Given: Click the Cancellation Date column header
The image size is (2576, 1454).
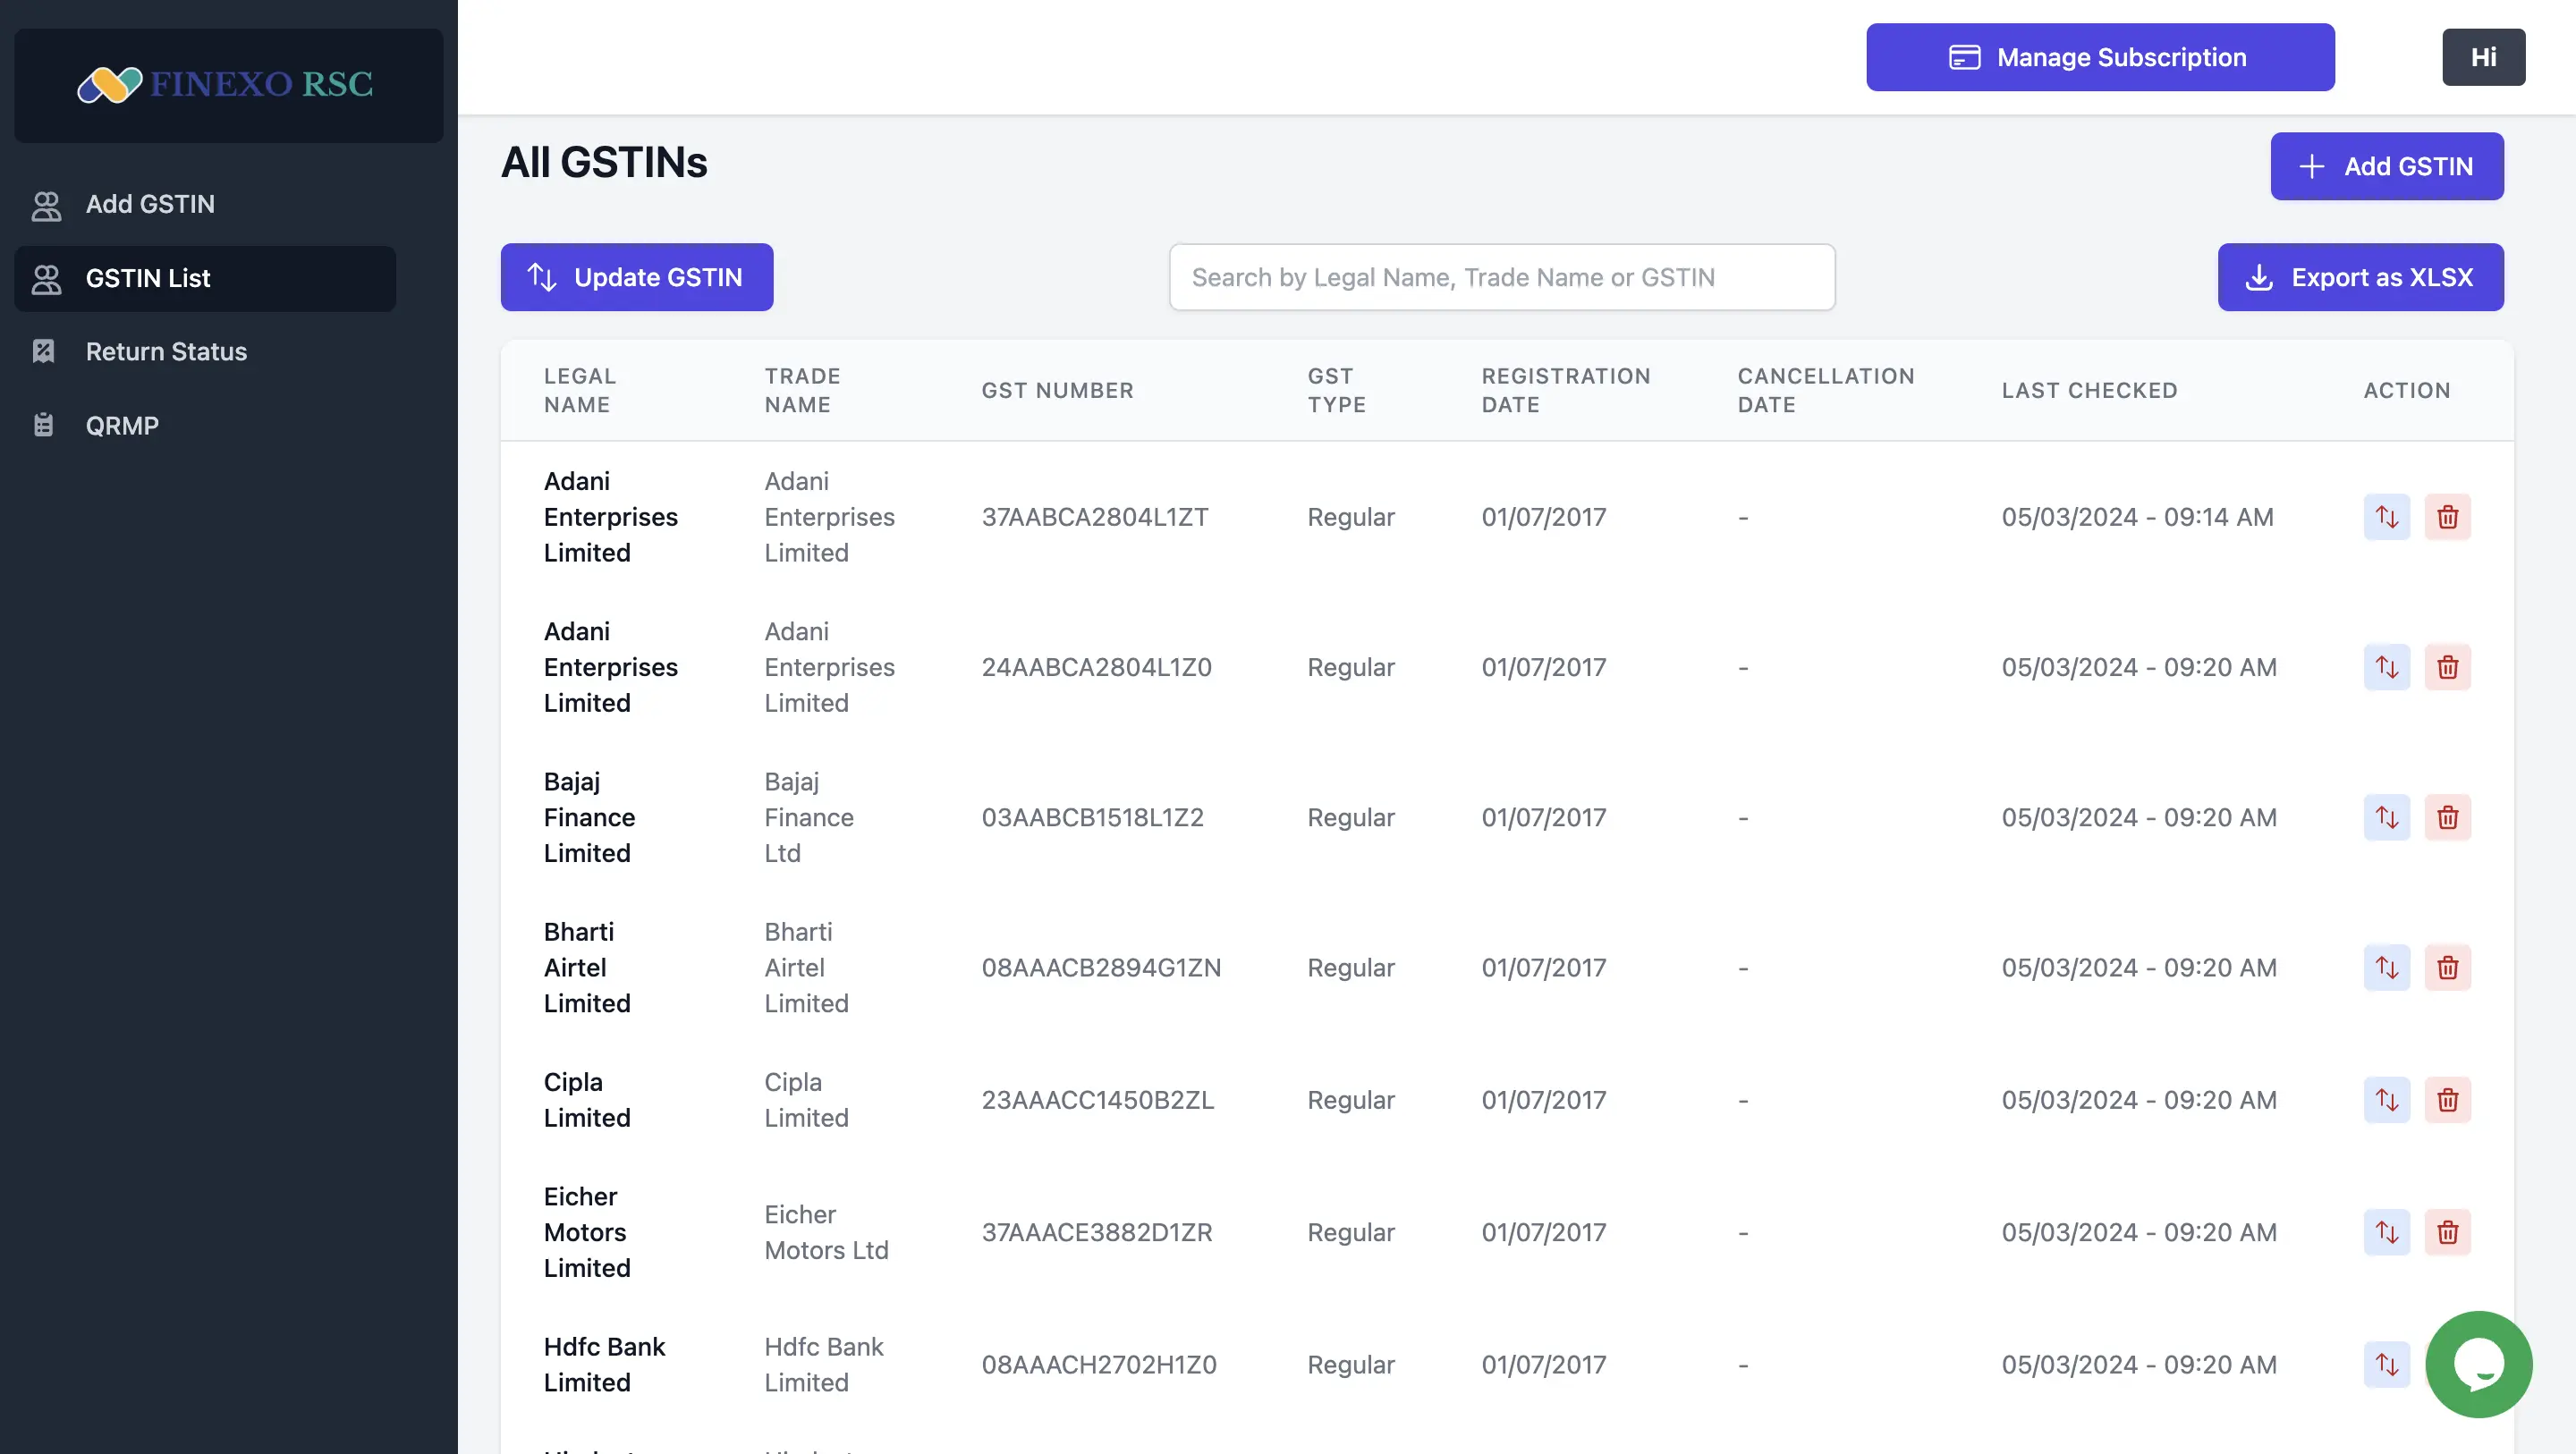Looking at the screenshot, I should pos(1826,390).
